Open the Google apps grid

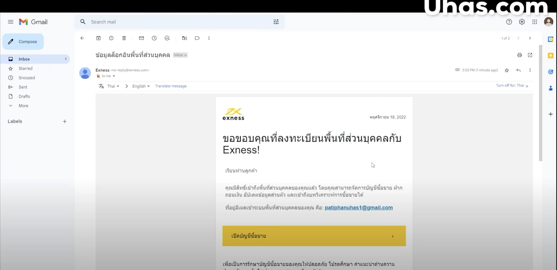click(535, 22)
